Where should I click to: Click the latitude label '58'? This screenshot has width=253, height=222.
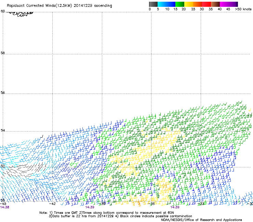pos(3,53)
